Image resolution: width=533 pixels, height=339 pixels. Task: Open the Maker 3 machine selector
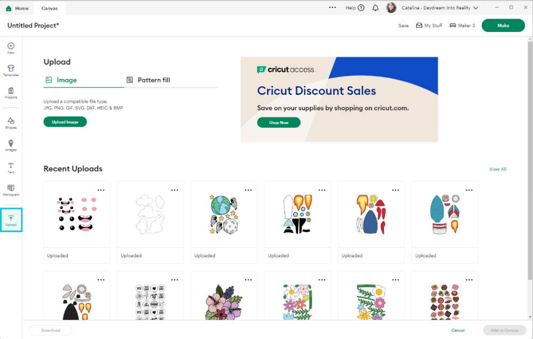point(462,26)
